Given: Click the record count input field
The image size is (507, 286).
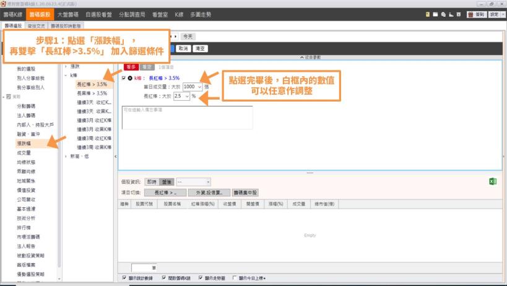Looking at the screenshot, I should (144, 267).
